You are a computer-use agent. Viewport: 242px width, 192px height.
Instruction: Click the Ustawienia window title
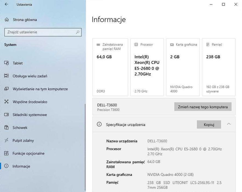24,4
